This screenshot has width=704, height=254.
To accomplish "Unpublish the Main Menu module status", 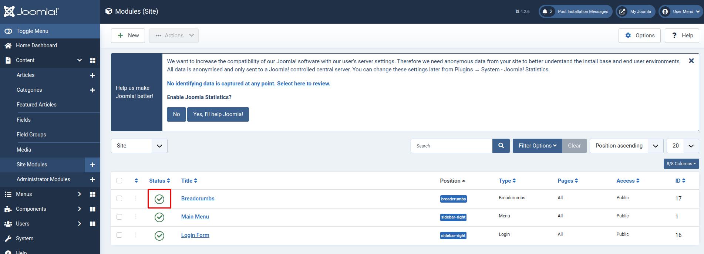I will (159, 217).
